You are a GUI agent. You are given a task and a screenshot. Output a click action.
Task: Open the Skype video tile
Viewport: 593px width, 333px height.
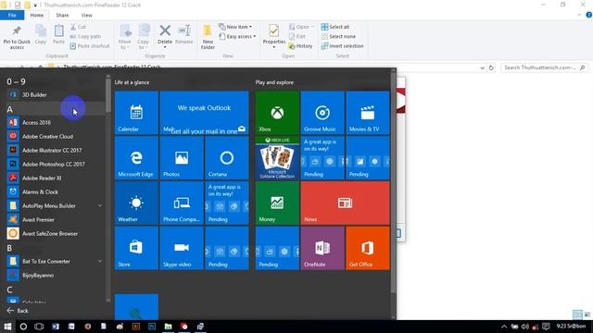(182, 248)
